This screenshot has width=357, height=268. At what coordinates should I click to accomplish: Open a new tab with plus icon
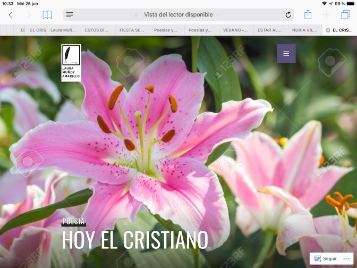pyautogui.click(x=327, y=15)
